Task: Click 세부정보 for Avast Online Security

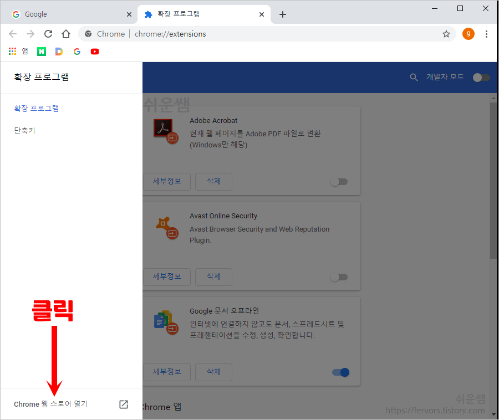Action: pyautogui.click(x=167, y=277)
